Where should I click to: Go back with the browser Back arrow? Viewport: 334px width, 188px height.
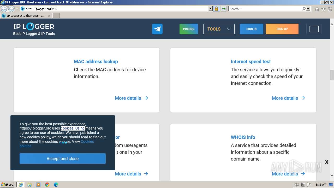click(x=4, y=9)
